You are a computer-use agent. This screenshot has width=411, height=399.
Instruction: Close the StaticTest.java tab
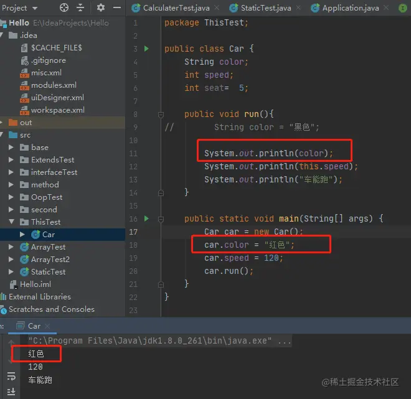coord(298,8)
